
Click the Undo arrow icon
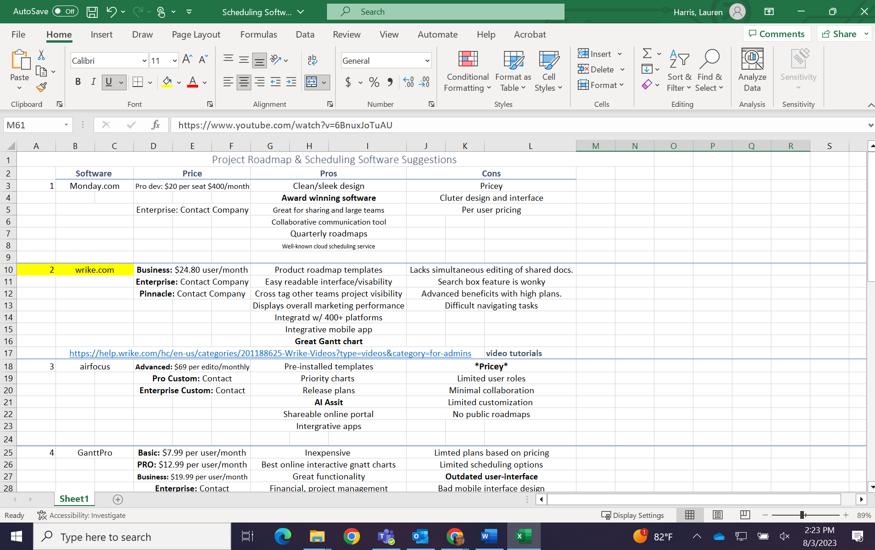click(x=111, y=12)
